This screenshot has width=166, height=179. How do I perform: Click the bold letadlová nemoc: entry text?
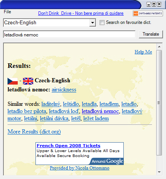[29, 89]
